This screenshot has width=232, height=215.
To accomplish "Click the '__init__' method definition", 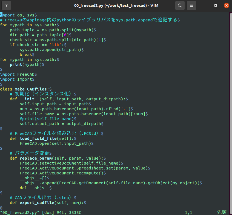I will [69, 99].
